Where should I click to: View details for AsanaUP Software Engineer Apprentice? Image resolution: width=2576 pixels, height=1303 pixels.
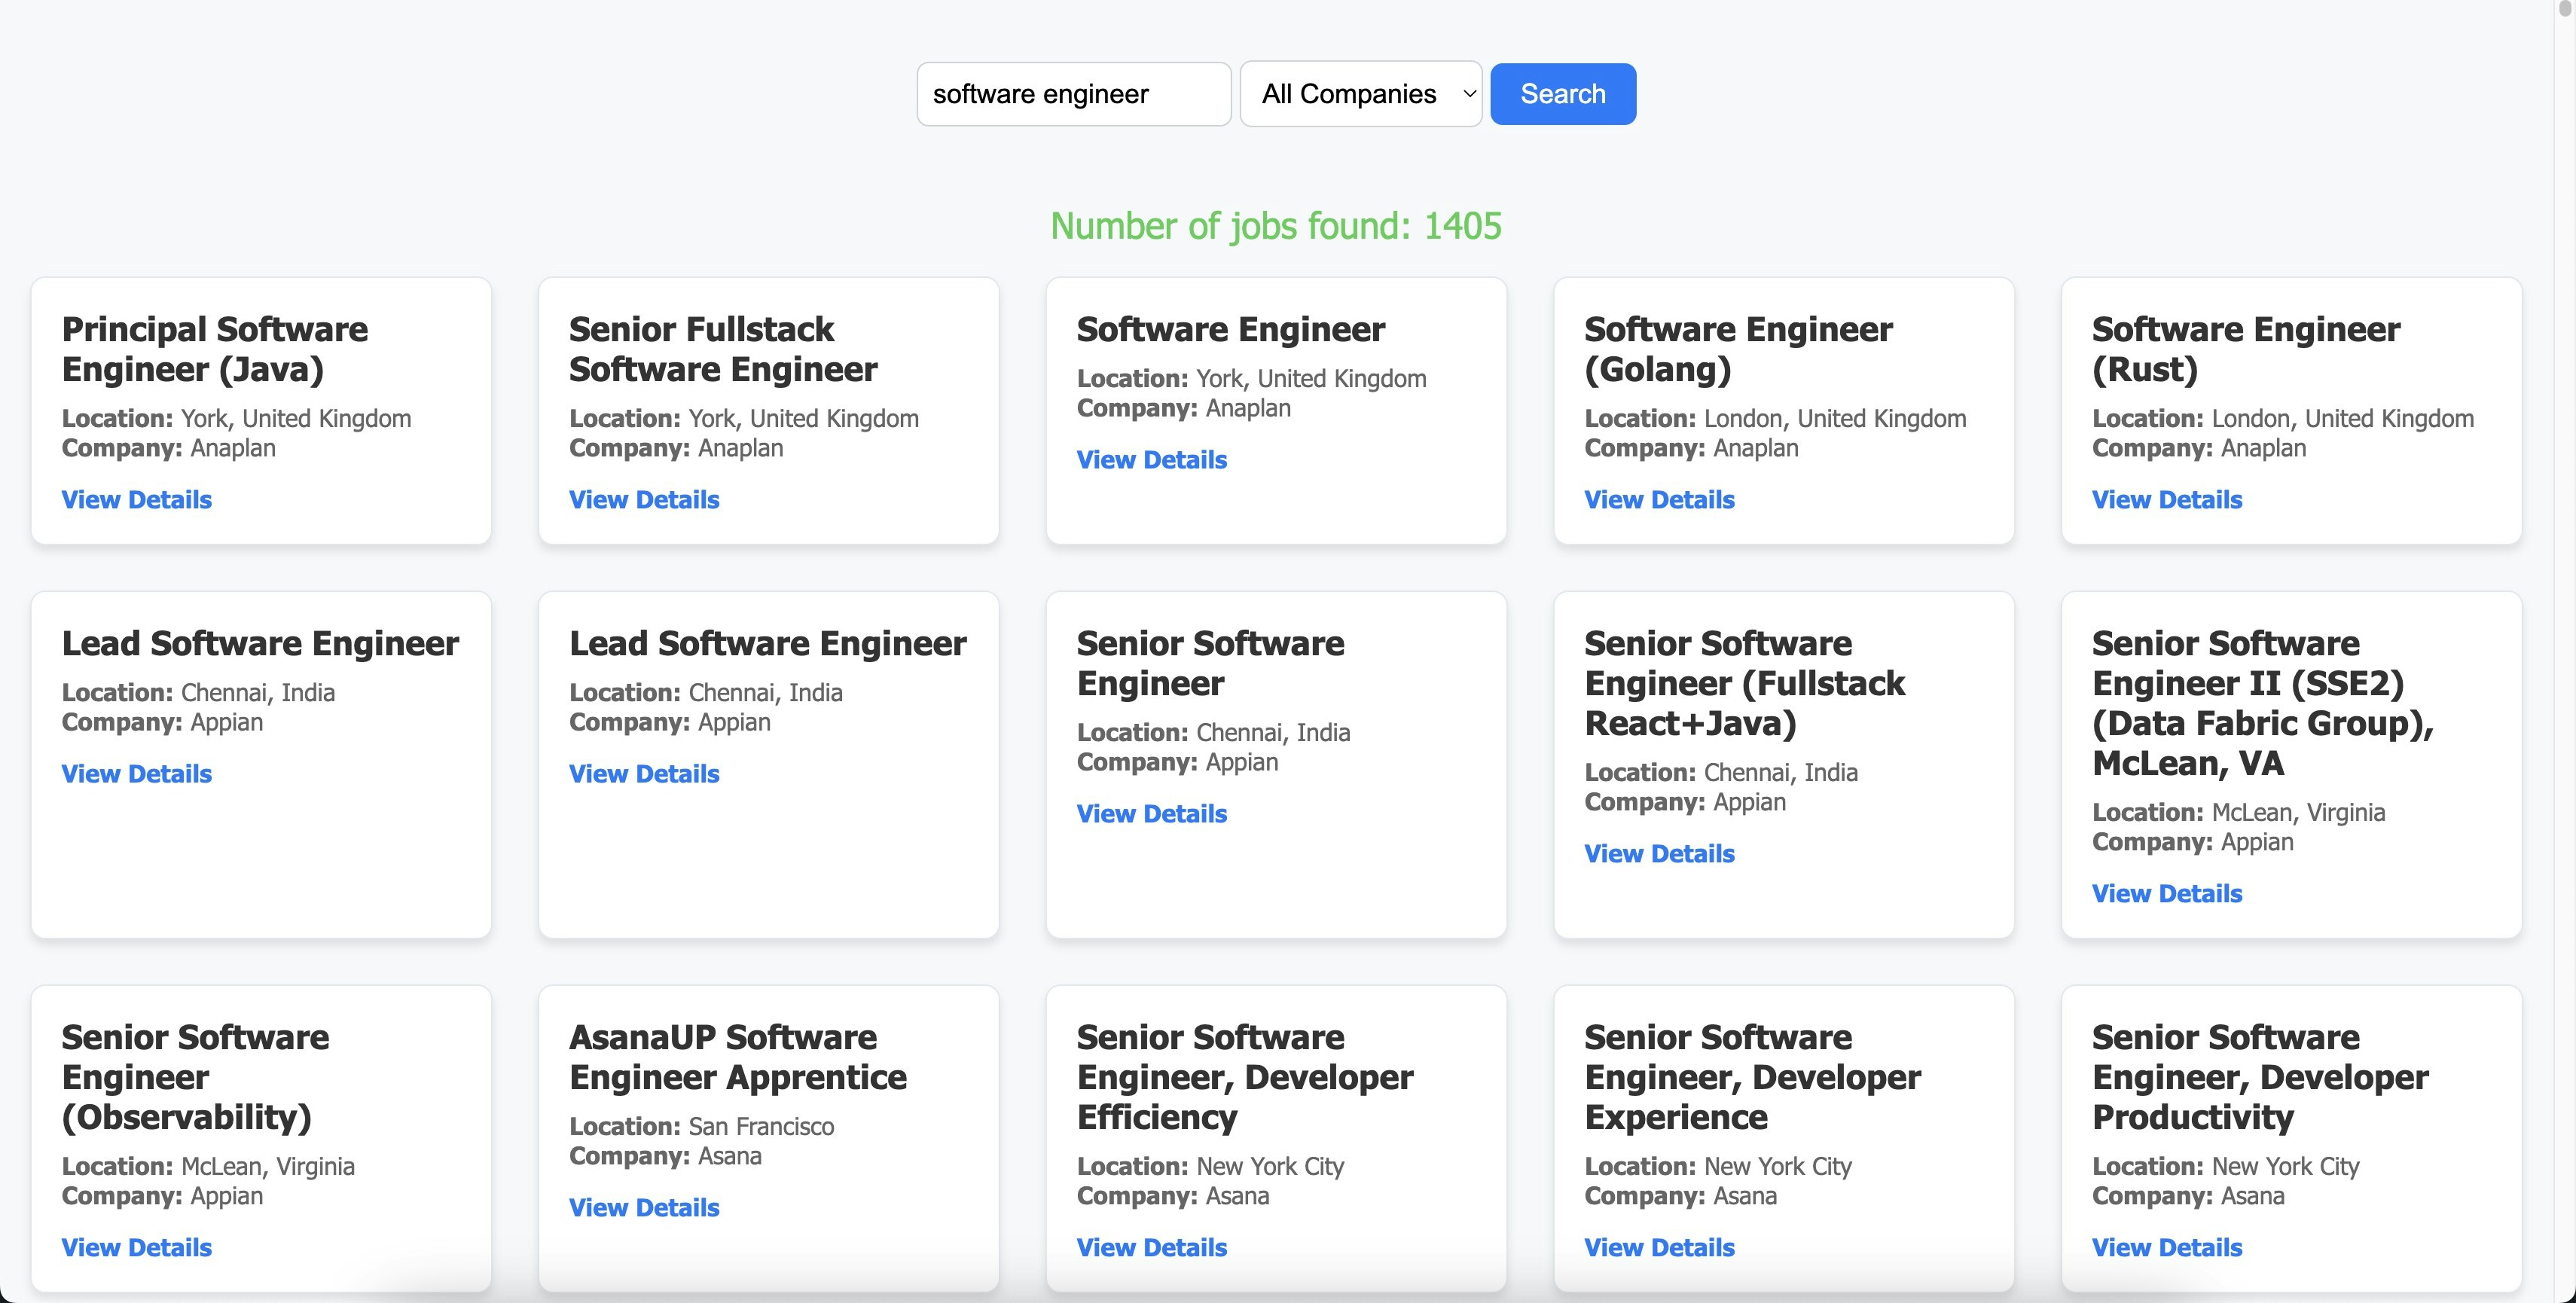644,1207
